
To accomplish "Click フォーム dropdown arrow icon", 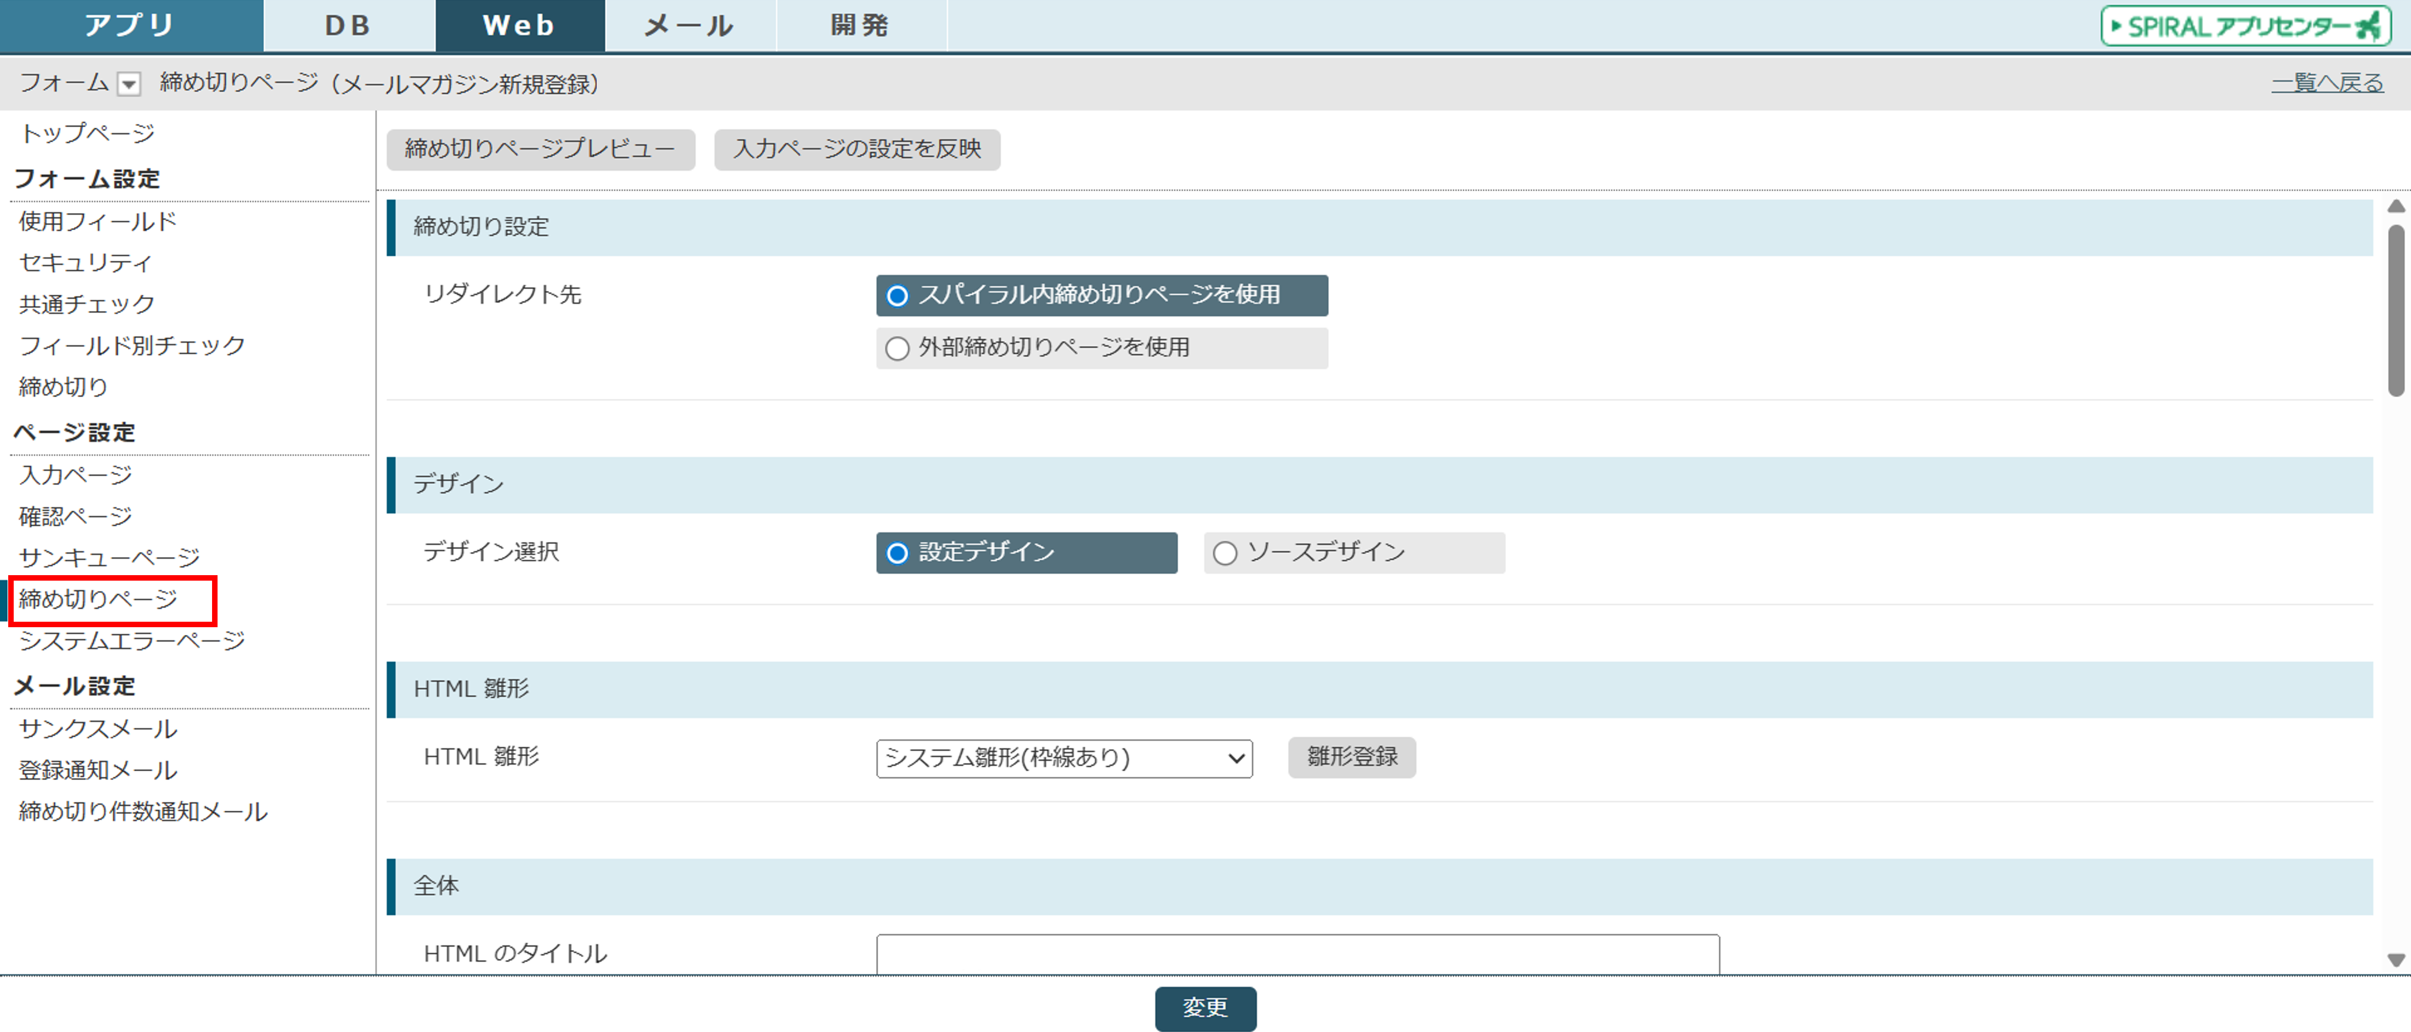I will click(129, 84).
